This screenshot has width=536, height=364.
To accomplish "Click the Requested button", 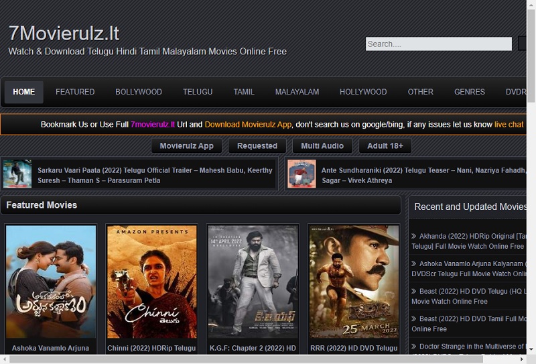I will [257, 146].
